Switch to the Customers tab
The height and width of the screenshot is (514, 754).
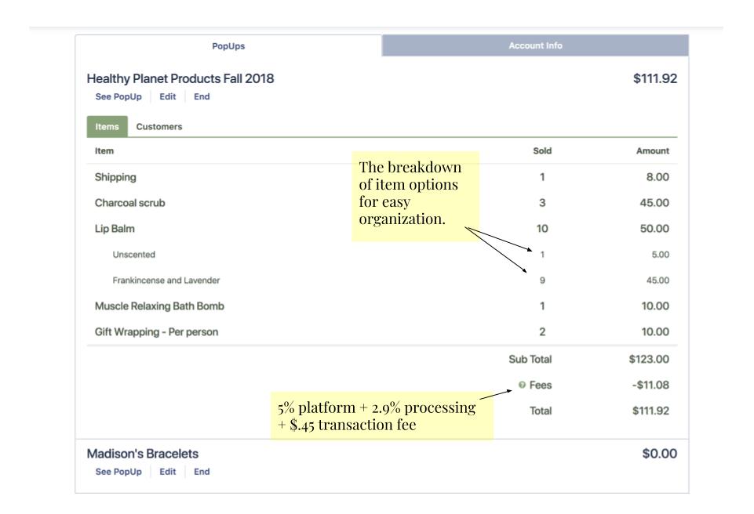159,126
